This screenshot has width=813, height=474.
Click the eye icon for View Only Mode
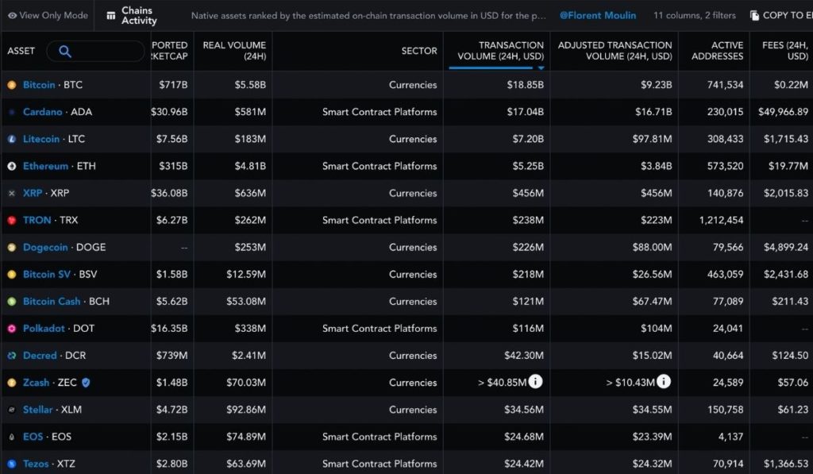point(12,16)
